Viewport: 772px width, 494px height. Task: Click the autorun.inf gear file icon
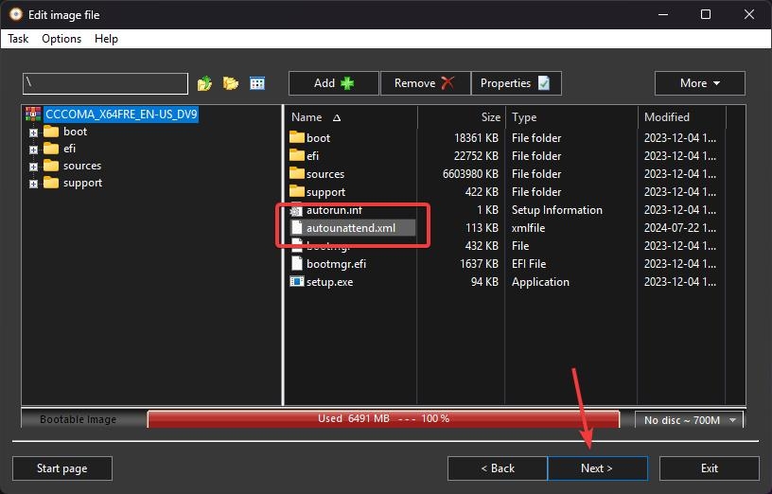296,210
